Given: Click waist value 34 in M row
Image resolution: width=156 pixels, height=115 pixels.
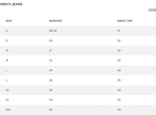Looking at the screenshot, I should (x=119, y=60).
